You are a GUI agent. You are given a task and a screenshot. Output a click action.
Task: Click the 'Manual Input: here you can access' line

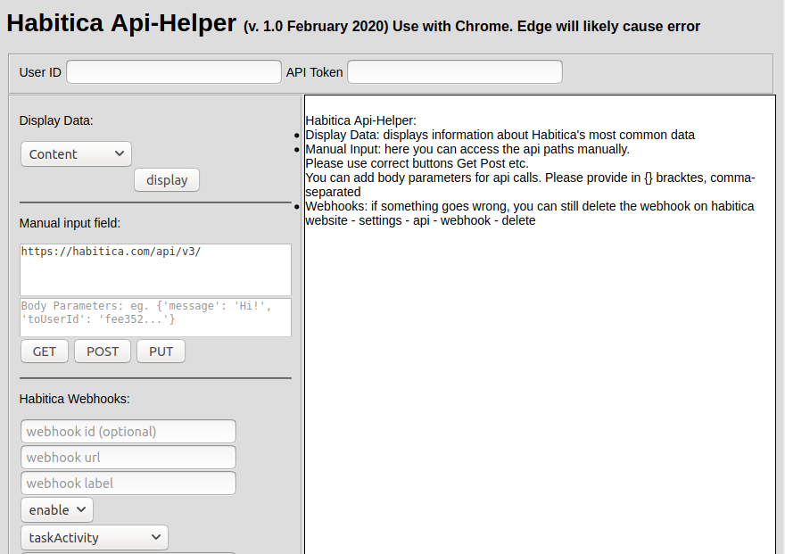tap(467, 149)
